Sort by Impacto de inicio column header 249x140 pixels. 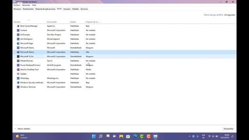tap(93, 22)
